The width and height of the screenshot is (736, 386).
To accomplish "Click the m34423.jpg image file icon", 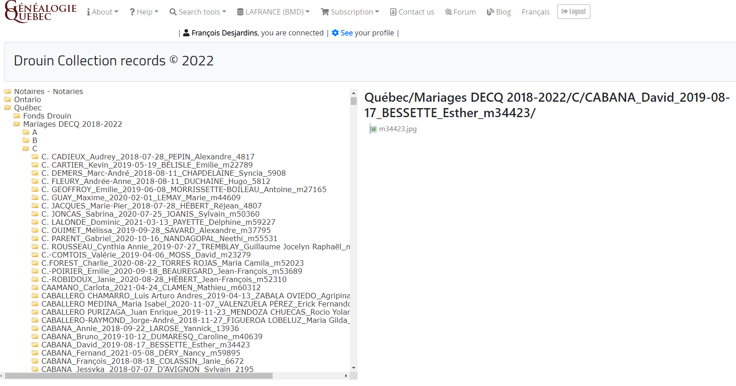I will point(373,129).
